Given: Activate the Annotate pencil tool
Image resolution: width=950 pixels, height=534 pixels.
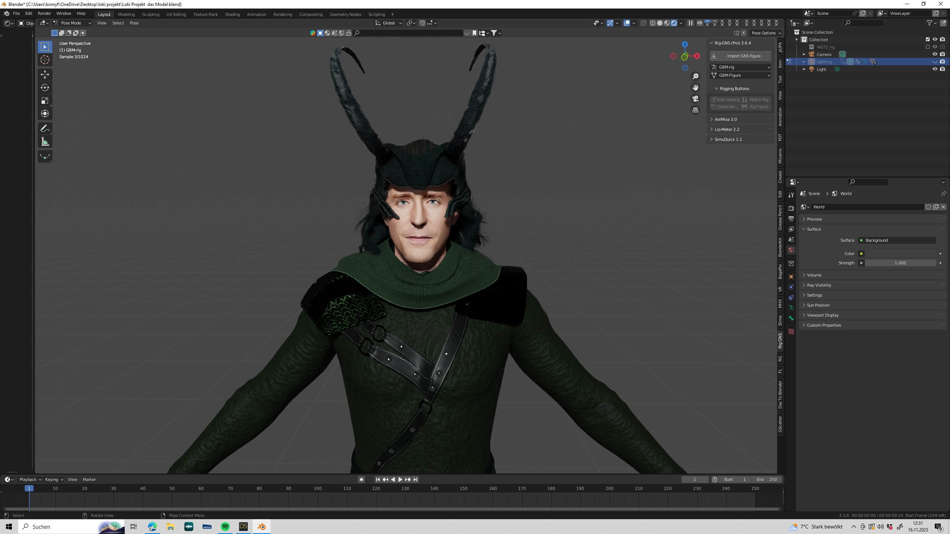Looking at the screenshot, I should tap(45, 129).
